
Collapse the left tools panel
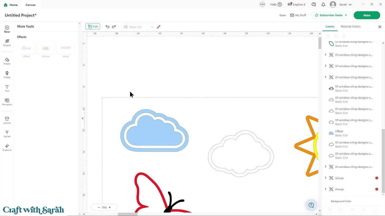pyautogui.click(x=83, y=118)
